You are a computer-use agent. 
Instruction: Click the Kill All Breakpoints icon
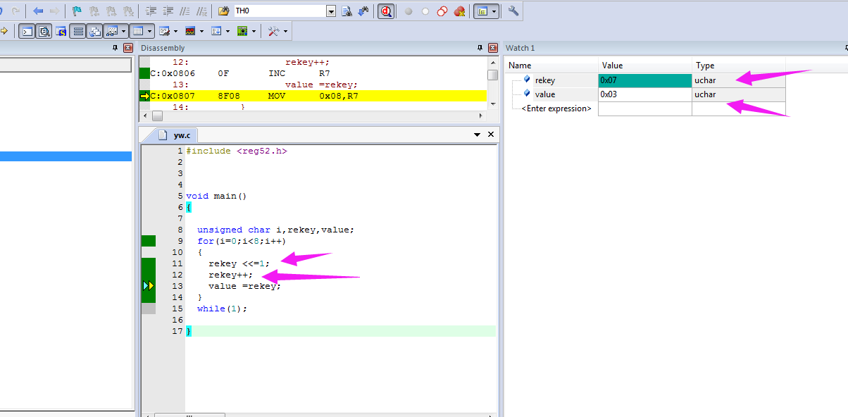click(459, 11)
